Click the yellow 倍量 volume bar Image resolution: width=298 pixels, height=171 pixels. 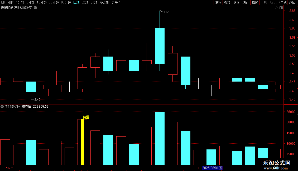(83, 142)
